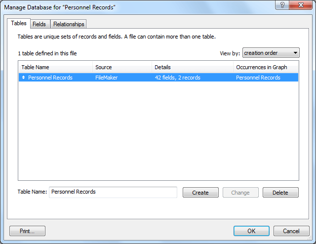
Task: Open the Print dialog
Action: coord(27,231)
